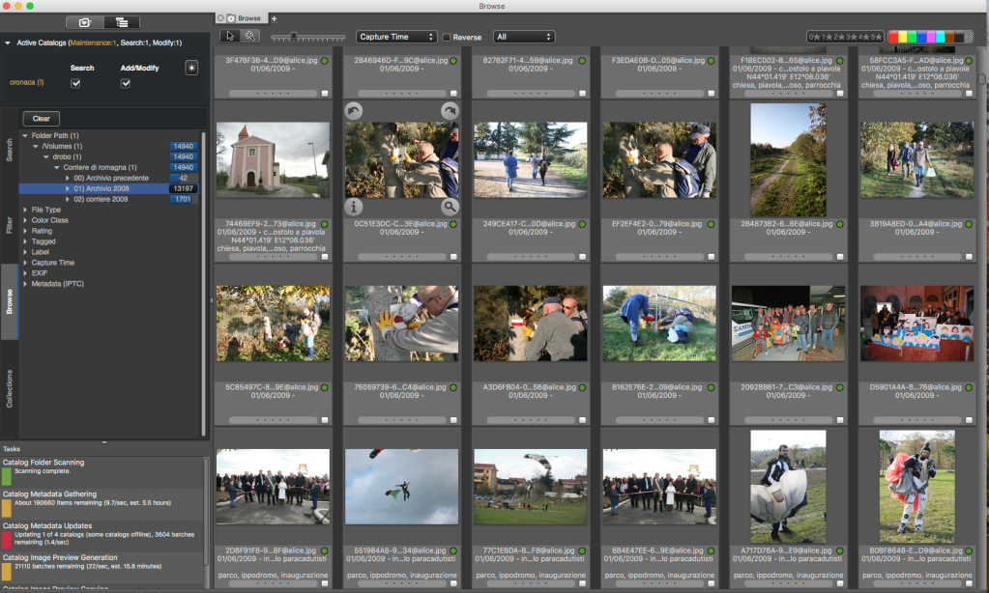Open the Capture Time sort dropdown
989x593 pixels.
click(x=396, y=37)
